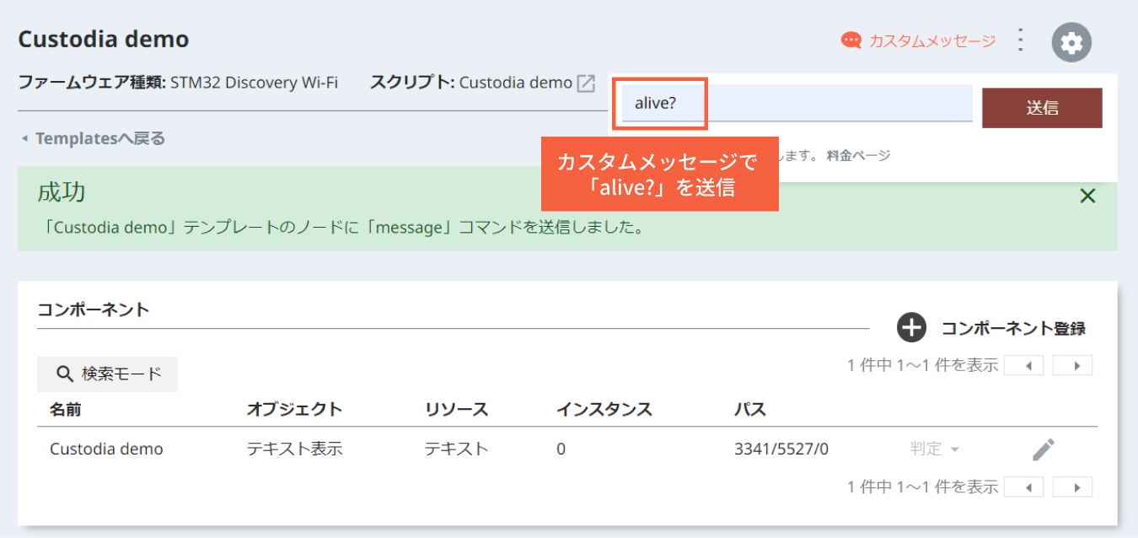Screen dimensions: 1138x538
Task: Send the custom message with 送信 button
Action: coord(1042,107)
